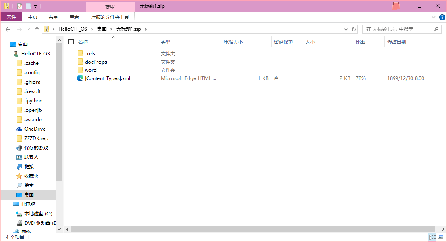The image size is (447, 242).
Task: Click the horizontal scrollbar of the file list
Action: [252, 229]
